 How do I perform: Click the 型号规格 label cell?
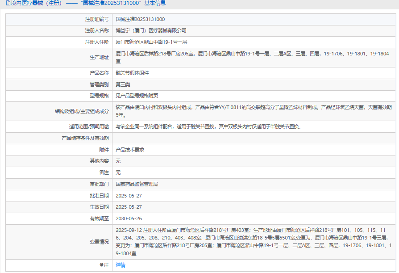coord(59,96)
